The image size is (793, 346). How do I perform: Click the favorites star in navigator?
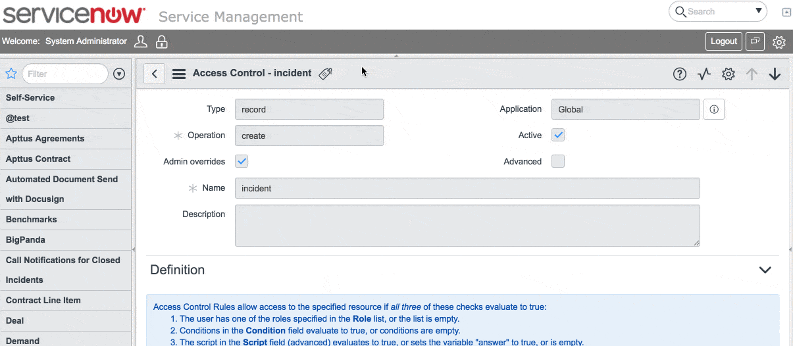pyautogui.click(x=11, y=74)
